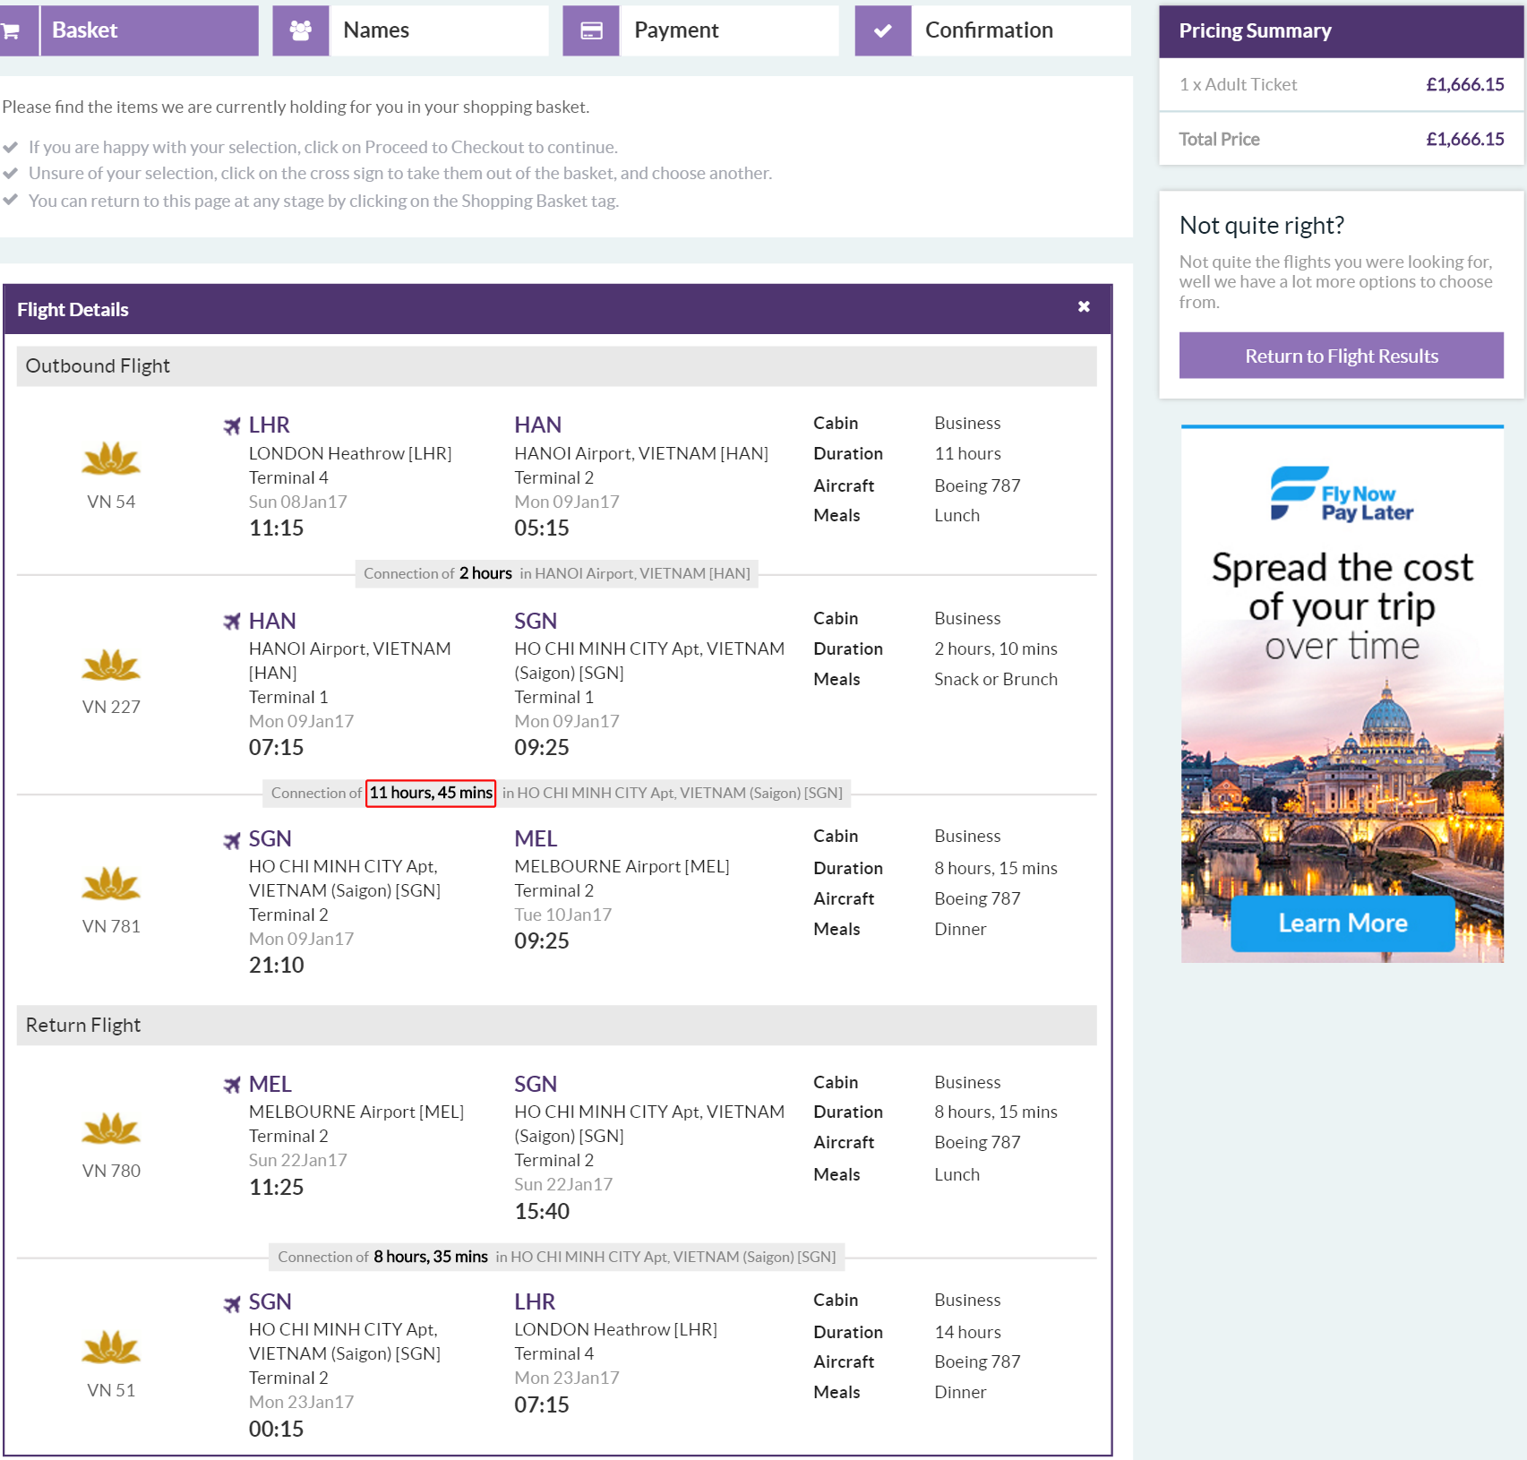Click the lotus logo for flight VN 780
Viewport: 1527px width, 1460px height.
[x=111, y=1128]
